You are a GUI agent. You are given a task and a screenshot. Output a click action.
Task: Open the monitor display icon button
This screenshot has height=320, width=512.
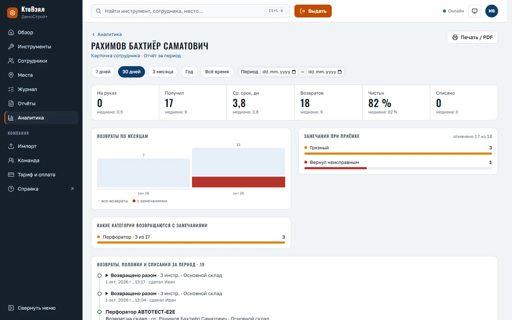tap(475, 11)
